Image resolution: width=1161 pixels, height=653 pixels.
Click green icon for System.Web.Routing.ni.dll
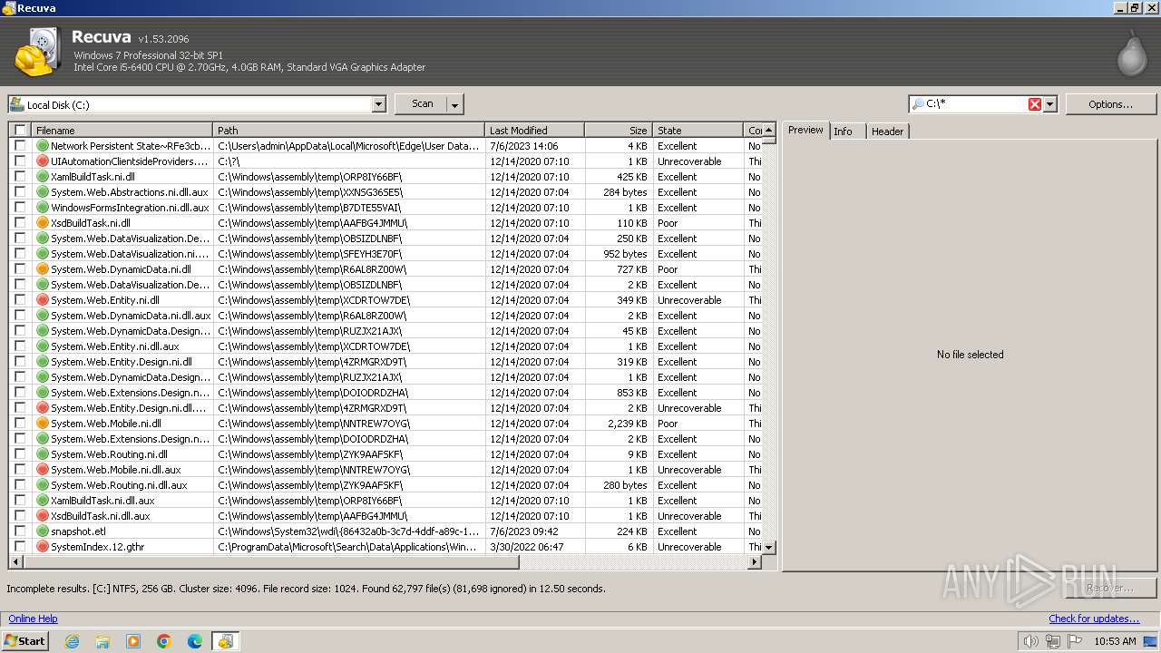(42, 454)
